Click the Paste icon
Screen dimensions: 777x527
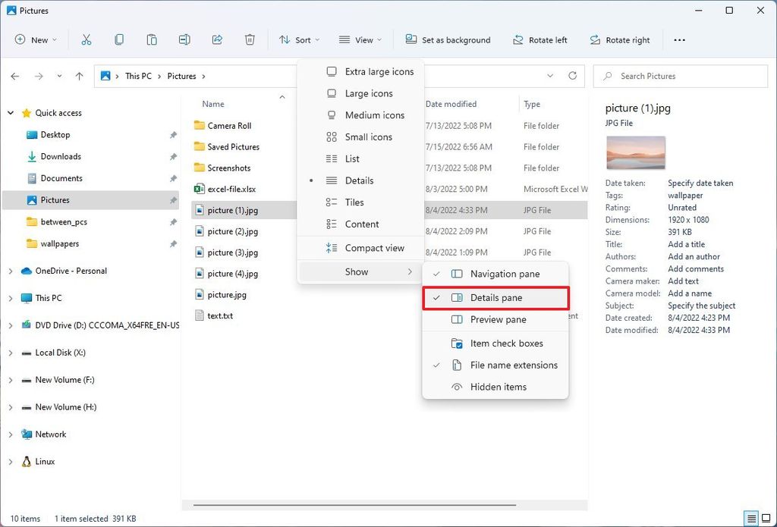tap(151, 39)
